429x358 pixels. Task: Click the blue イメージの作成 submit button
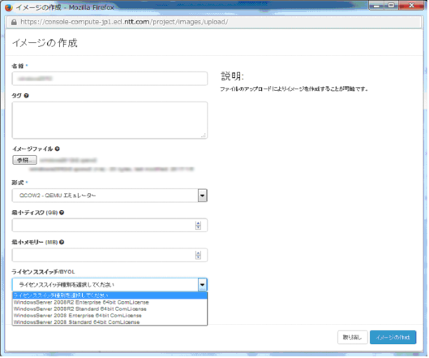click(393, 337)
